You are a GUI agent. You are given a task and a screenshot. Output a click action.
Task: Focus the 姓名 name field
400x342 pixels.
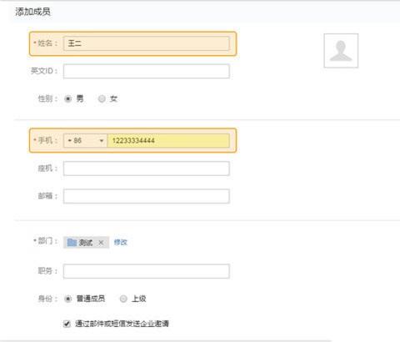coord(146,43)
